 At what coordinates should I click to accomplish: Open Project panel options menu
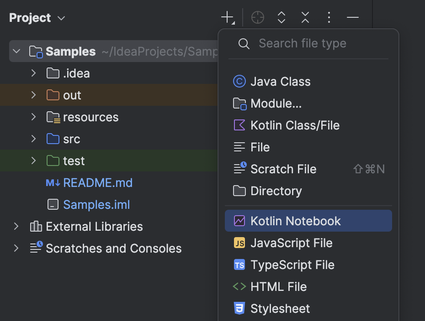click(329, 17)
